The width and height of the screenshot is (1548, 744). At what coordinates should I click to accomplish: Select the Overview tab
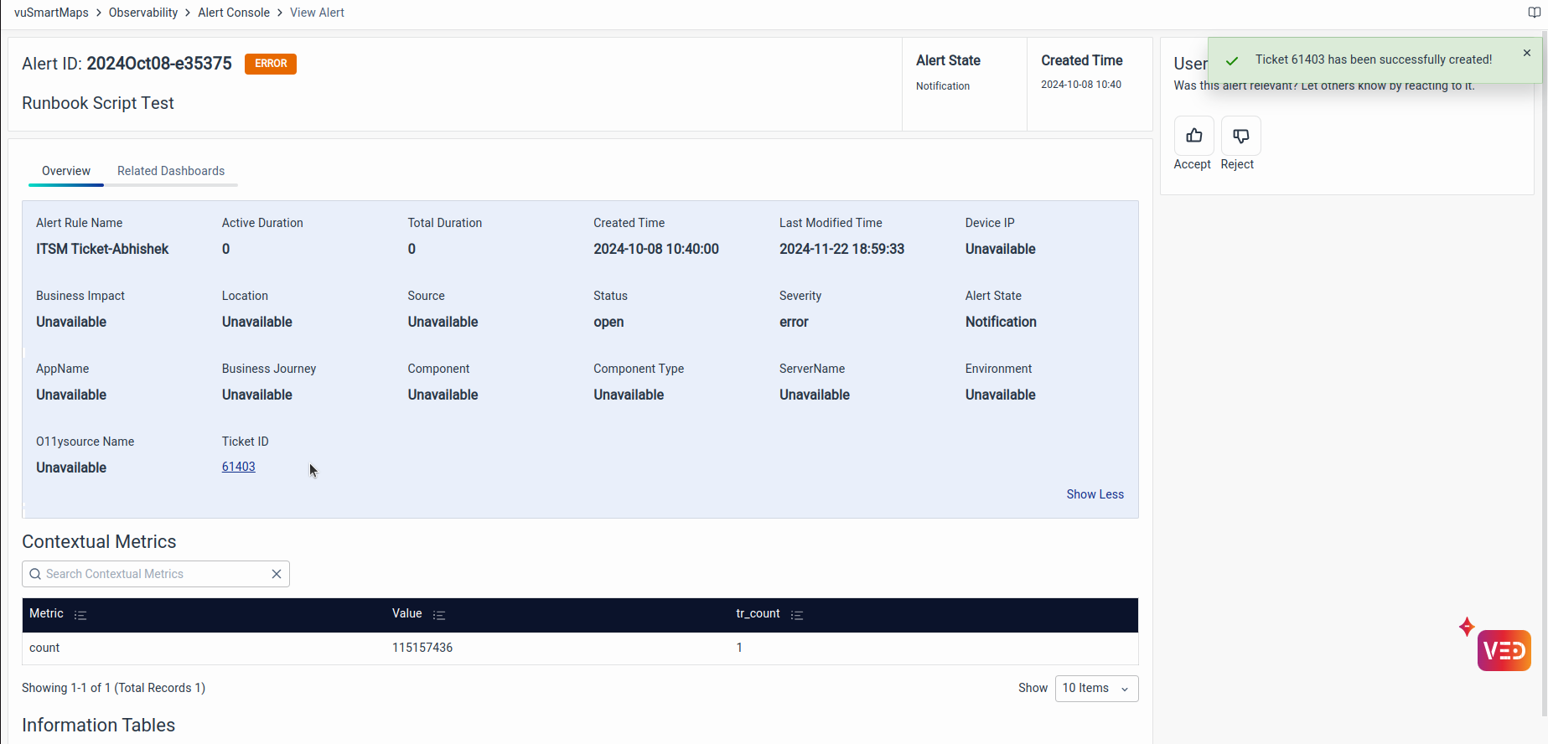66,171
